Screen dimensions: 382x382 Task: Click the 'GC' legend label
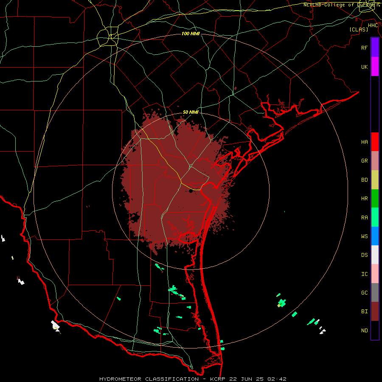pyautogui.click(x=364, y=292)
